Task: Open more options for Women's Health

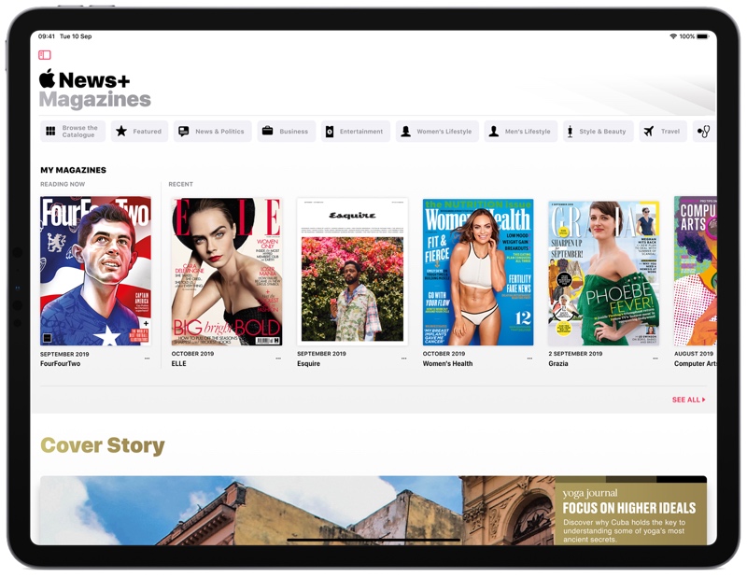Action: [x=529, y=359]
